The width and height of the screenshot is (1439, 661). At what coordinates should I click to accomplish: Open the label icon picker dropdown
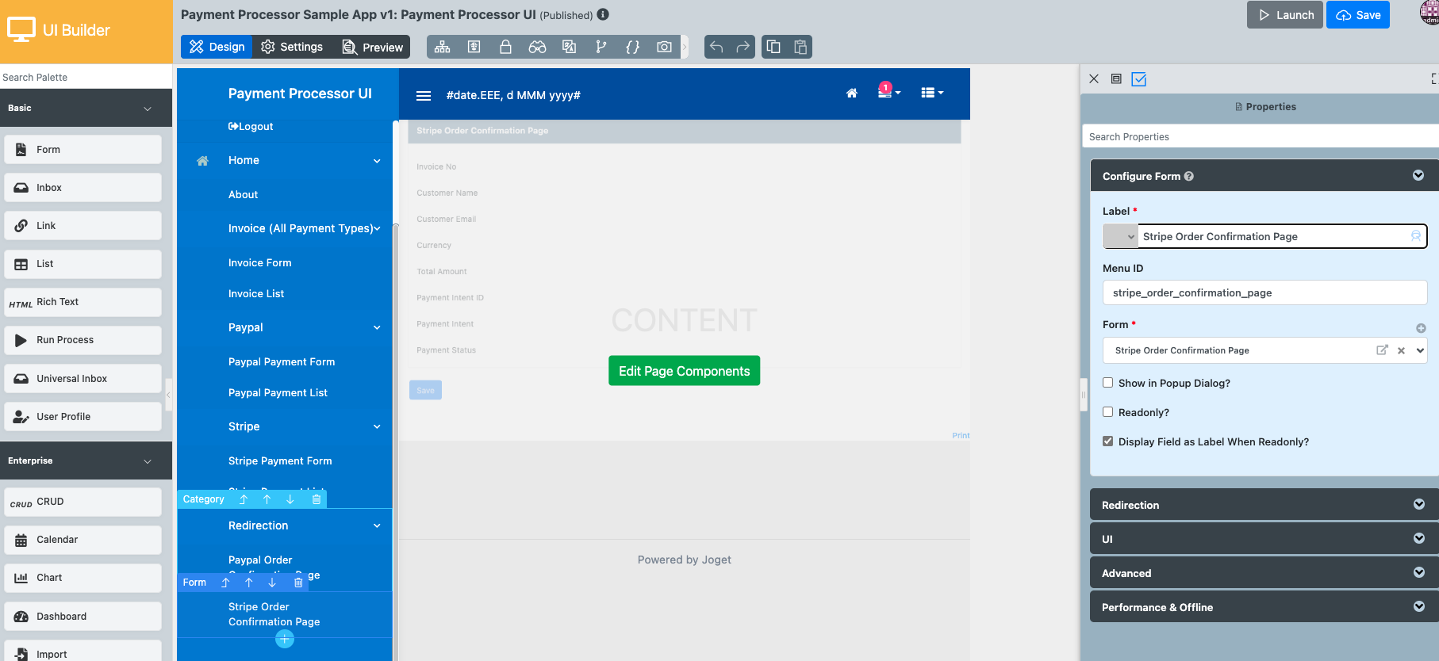(1120, 236)
